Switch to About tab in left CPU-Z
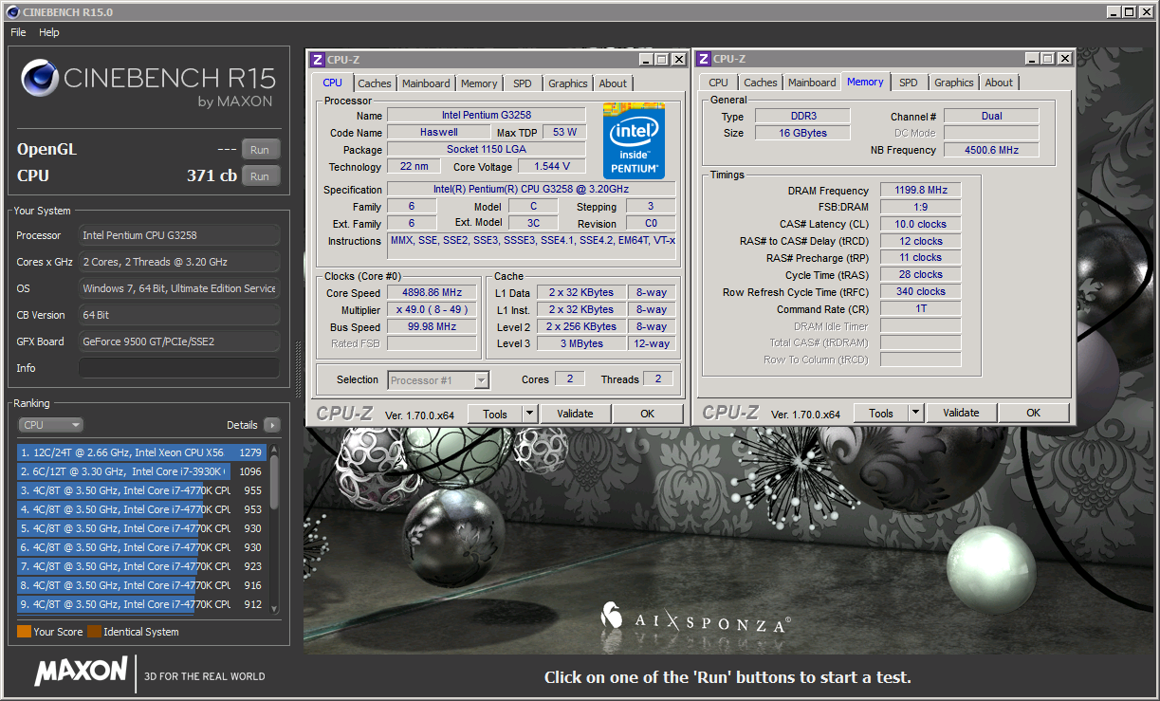 point(613,83)
